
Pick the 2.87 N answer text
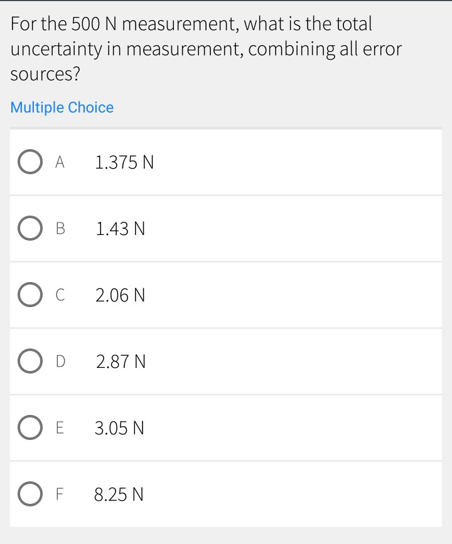tap(121, 362)
